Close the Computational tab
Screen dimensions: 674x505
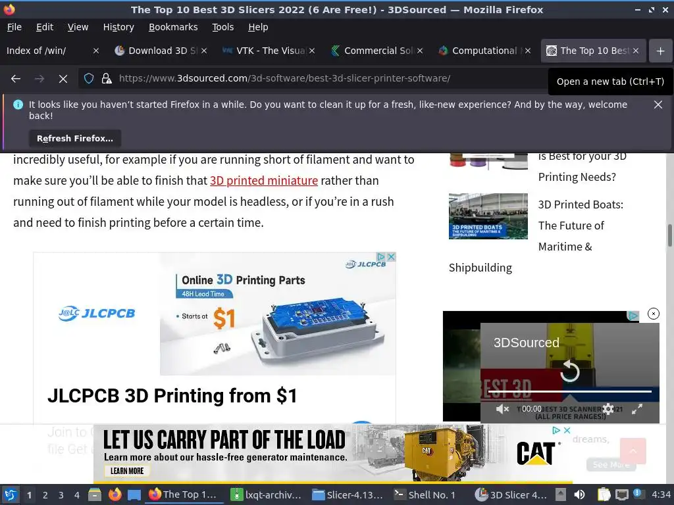(x=528, y=51)
